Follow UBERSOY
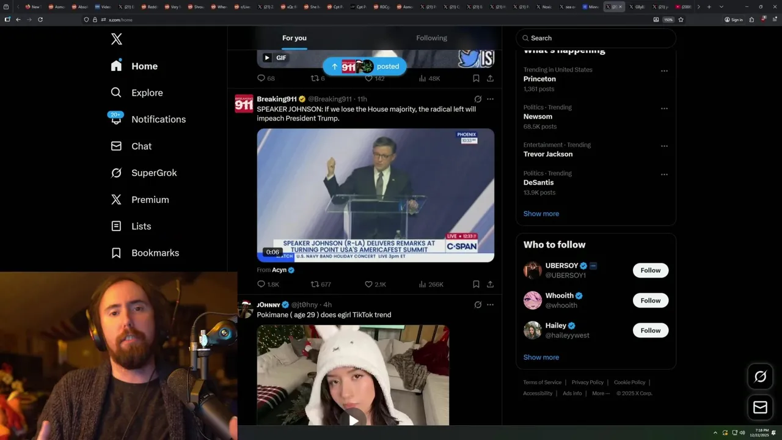This screenshot has height=440, width=782. click(651, 270)
